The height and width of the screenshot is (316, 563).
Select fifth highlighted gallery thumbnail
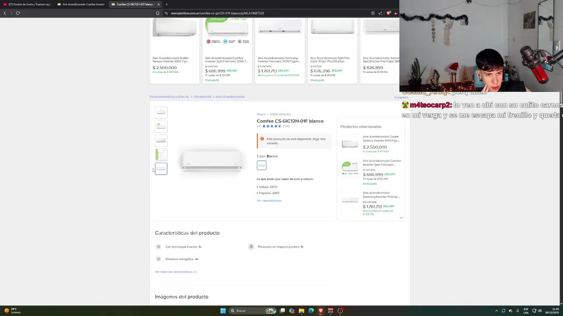pos(161,169)
